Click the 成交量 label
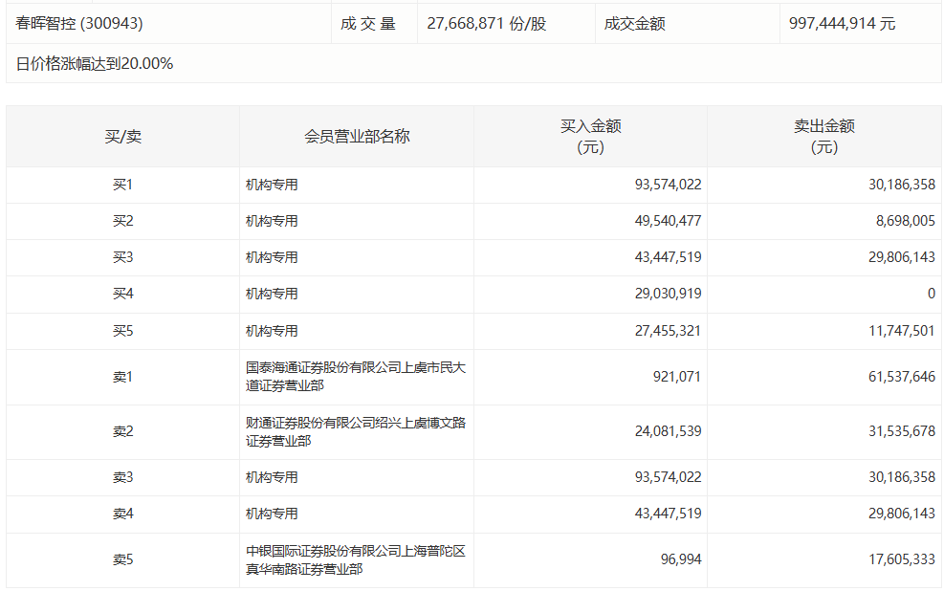This screenshot has height=591, width=944. 373,22
